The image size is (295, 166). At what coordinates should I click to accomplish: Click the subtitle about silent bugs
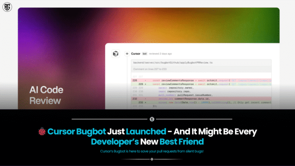click(152, 151)
